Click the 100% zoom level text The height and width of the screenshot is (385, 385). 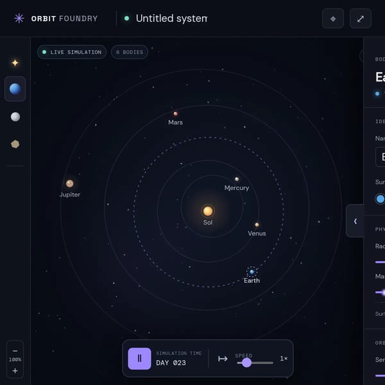(x=15, y=360)
